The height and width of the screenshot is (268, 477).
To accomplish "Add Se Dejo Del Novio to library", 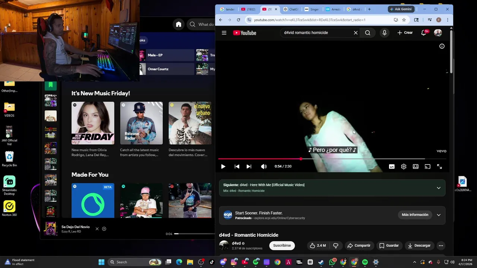I will point(104,229).
